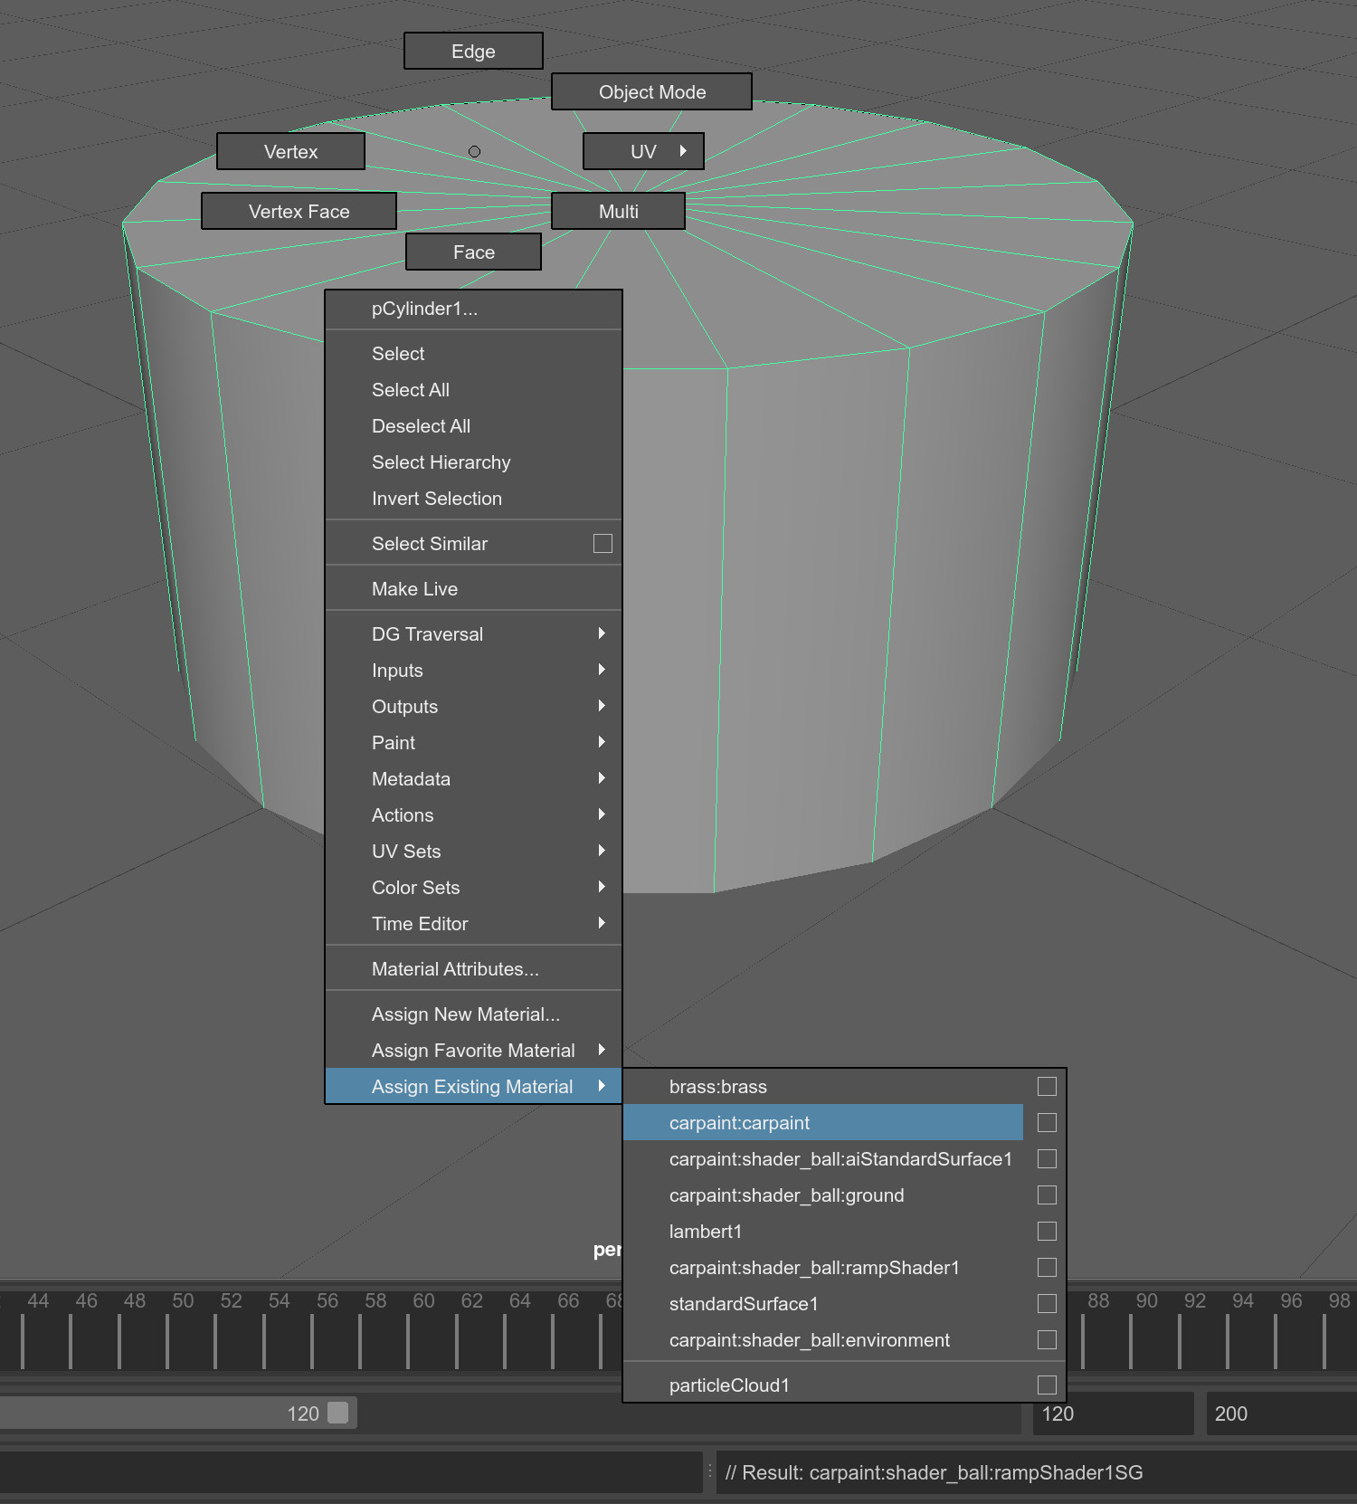Click the command result line
The width and height of the screenshot is (1357, 1504).
tap(1037, 1472)
